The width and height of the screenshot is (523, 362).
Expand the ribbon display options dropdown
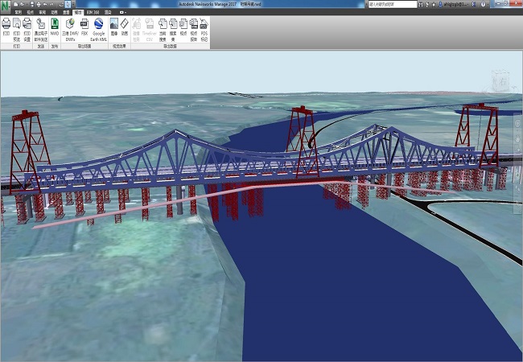pyautogui.click(x=122, y=13)
